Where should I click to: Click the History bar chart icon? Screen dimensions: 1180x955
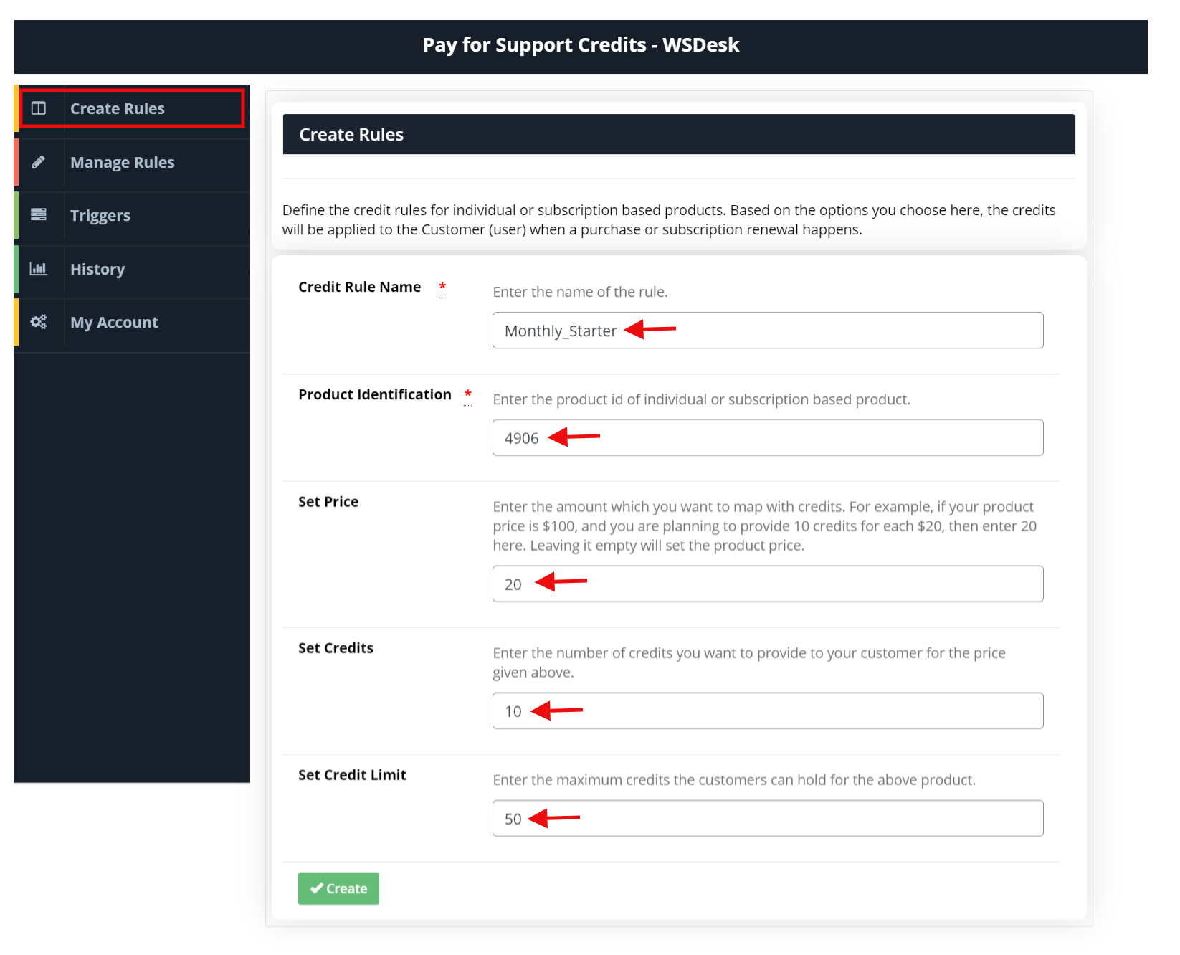[39, 268]
